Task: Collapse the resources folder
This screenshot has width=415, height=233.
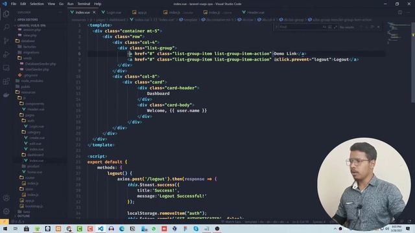Action: 28,92
